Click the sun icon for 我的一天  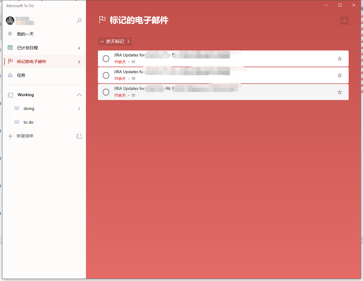coord(10,34)
